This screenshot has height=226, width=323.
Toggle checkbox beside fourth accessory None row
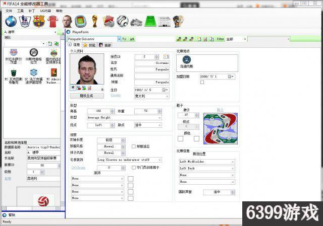[x=130, y=198]
